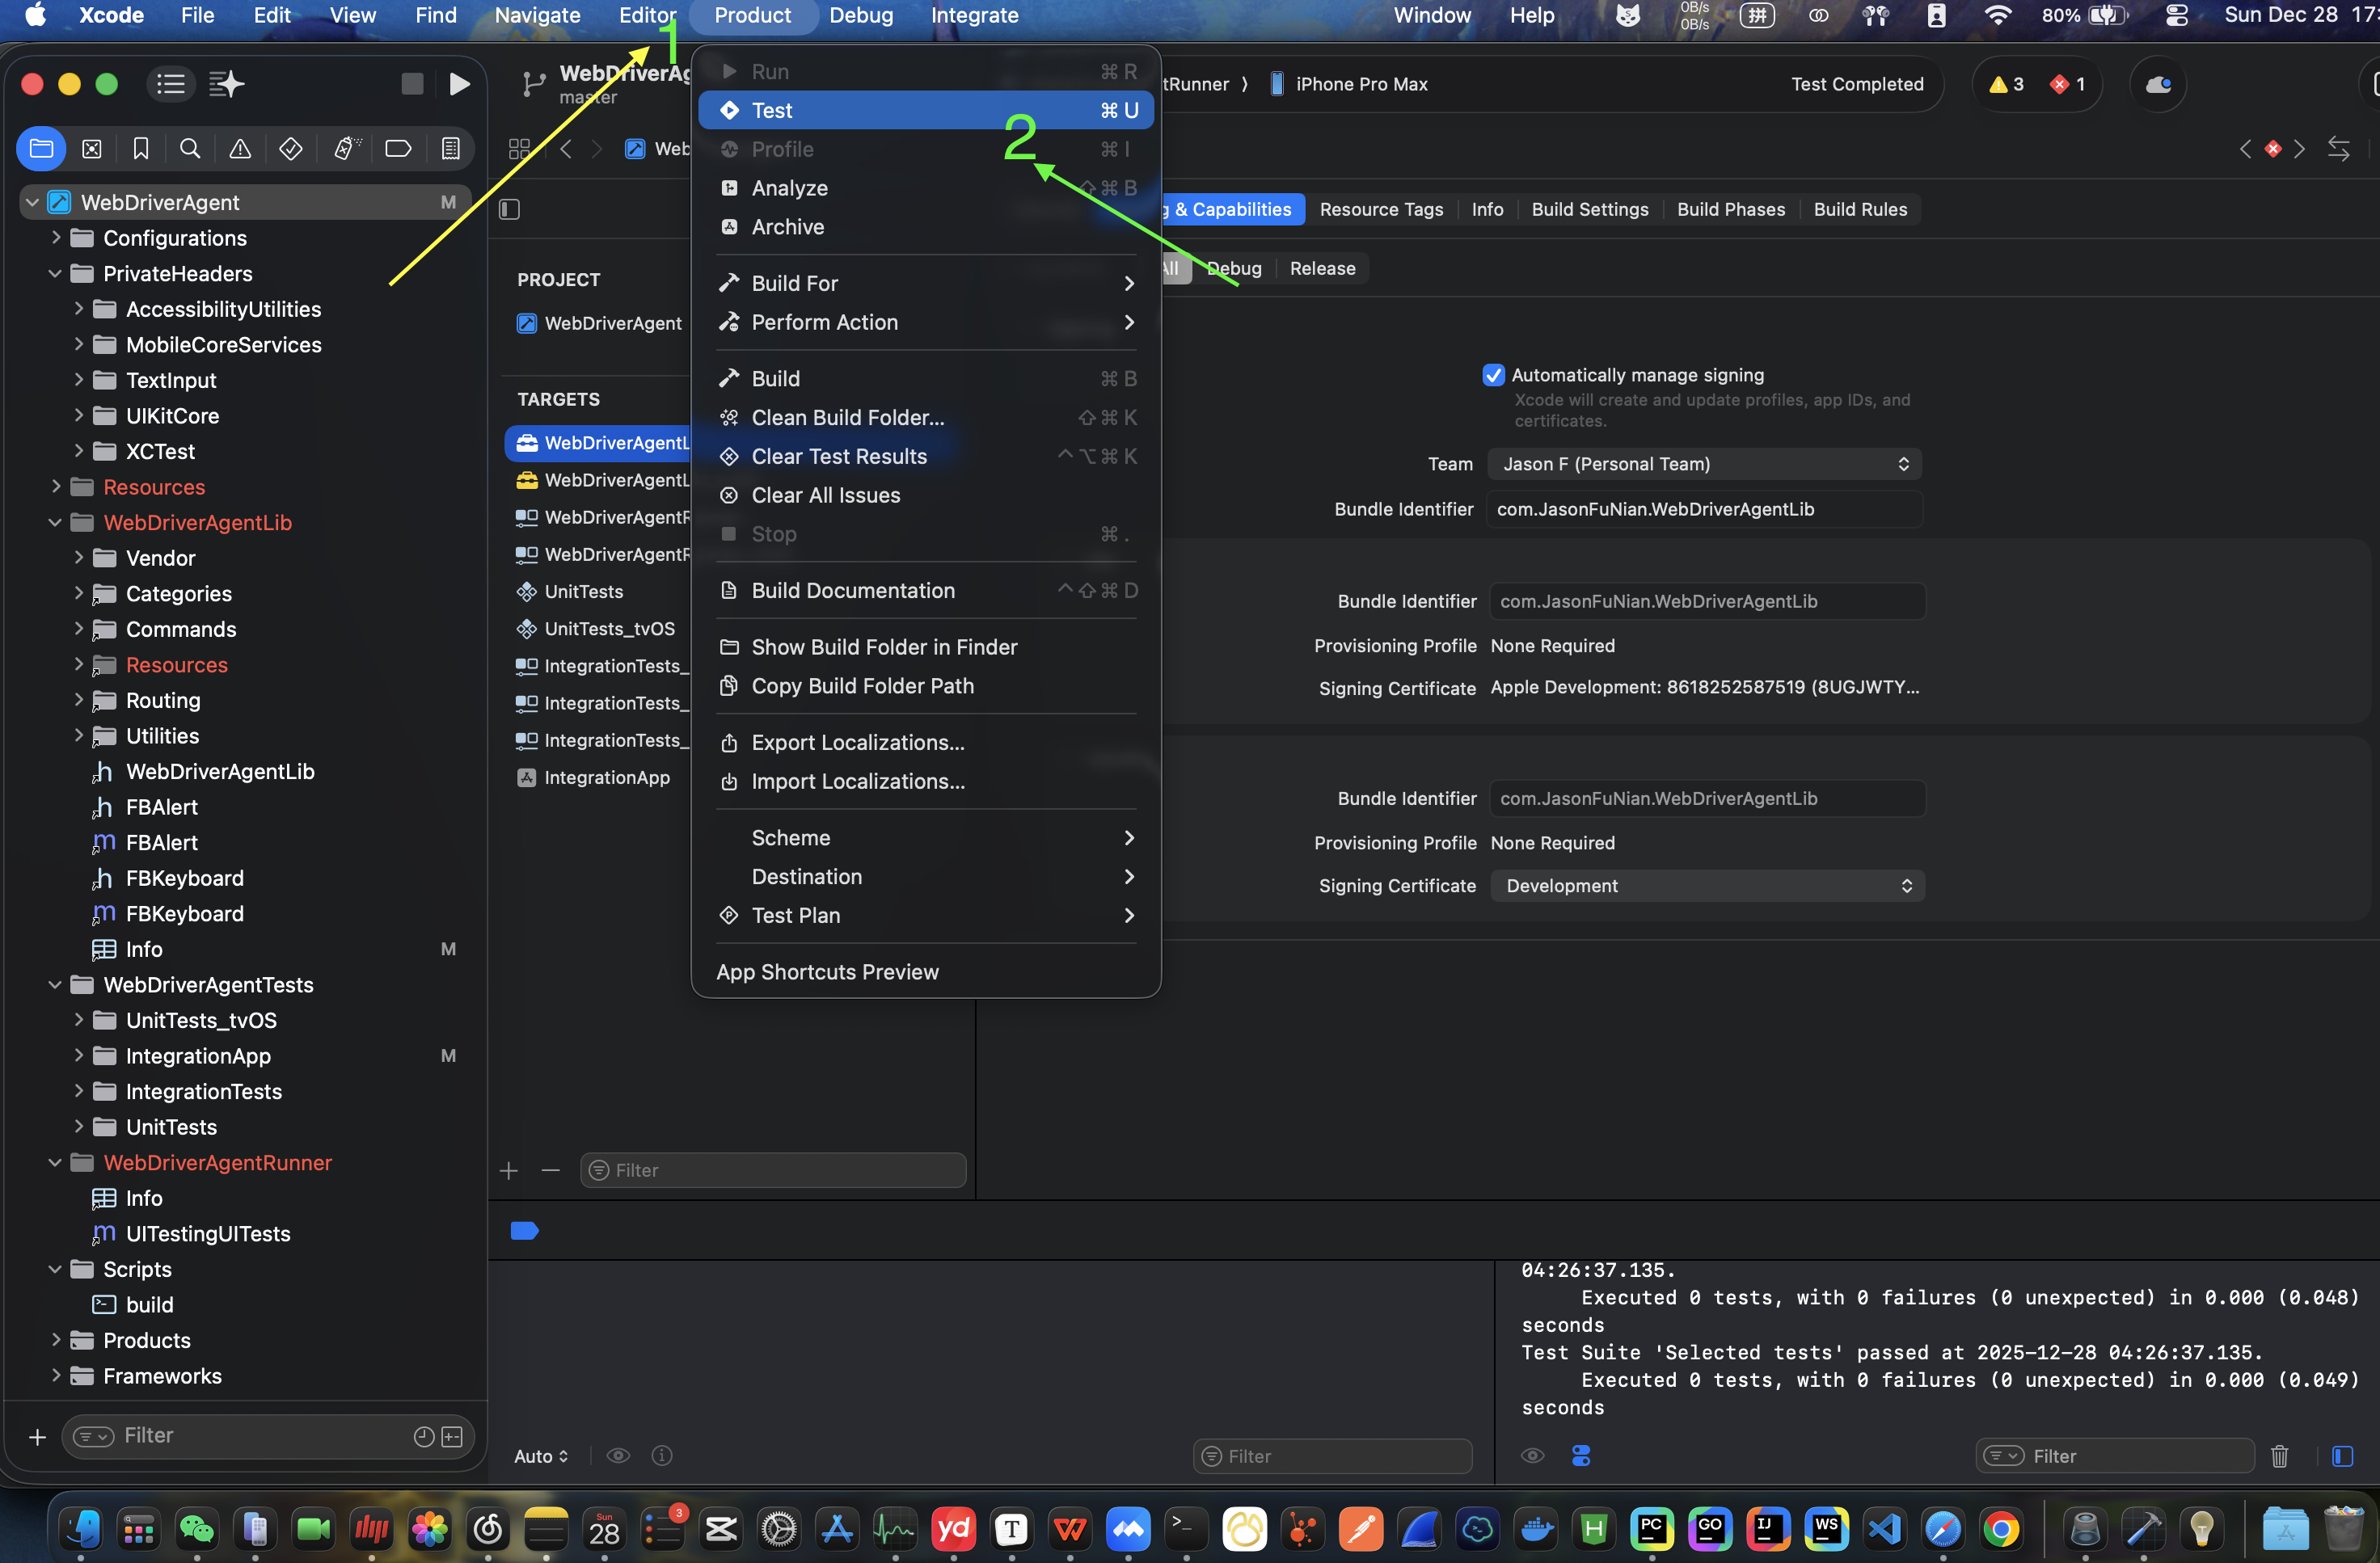Click the Stop square button in toolbar

[412, 84]
